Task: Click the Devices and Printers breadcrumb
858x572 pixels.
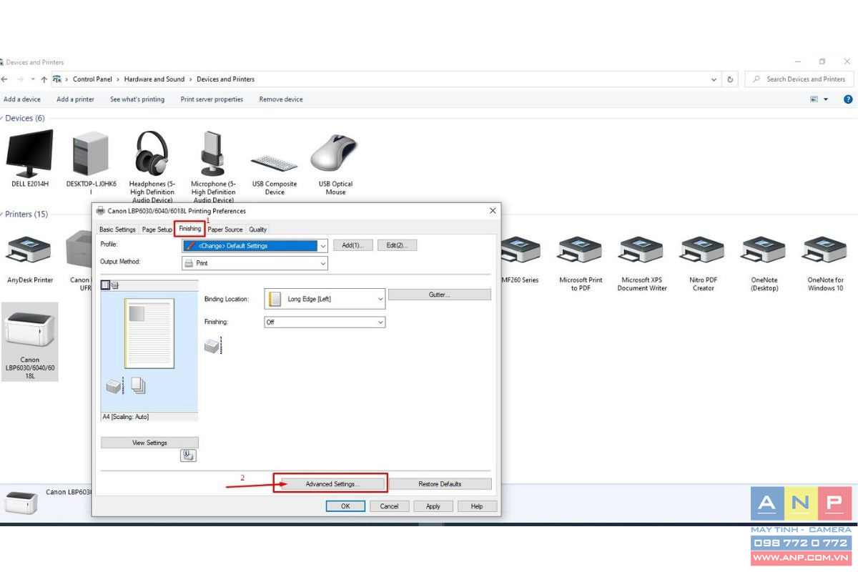Action: (225, 79)
